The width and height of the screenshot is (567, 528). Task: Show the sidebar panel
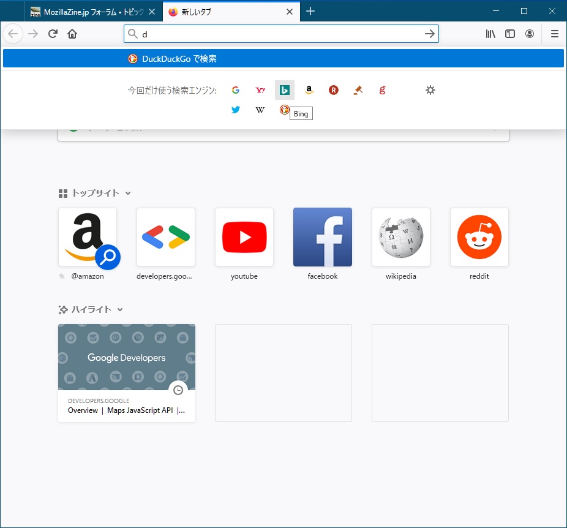pos(510,34)
